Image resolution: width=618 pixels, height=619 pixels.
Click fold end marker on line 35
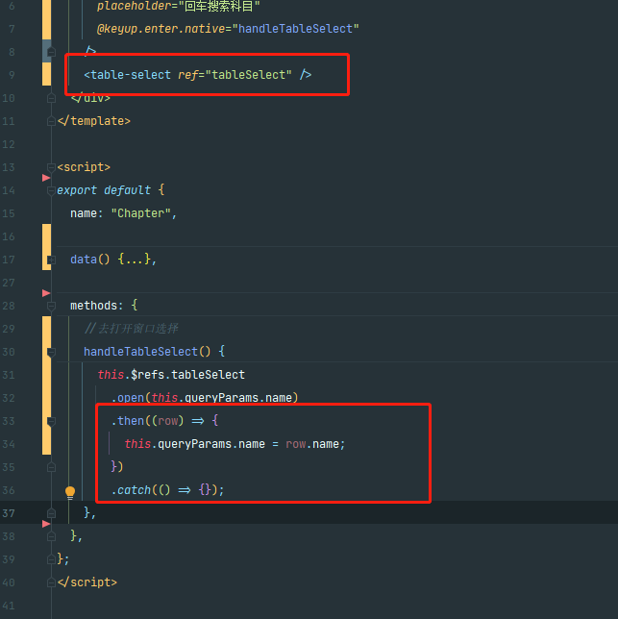click(51, 467)
